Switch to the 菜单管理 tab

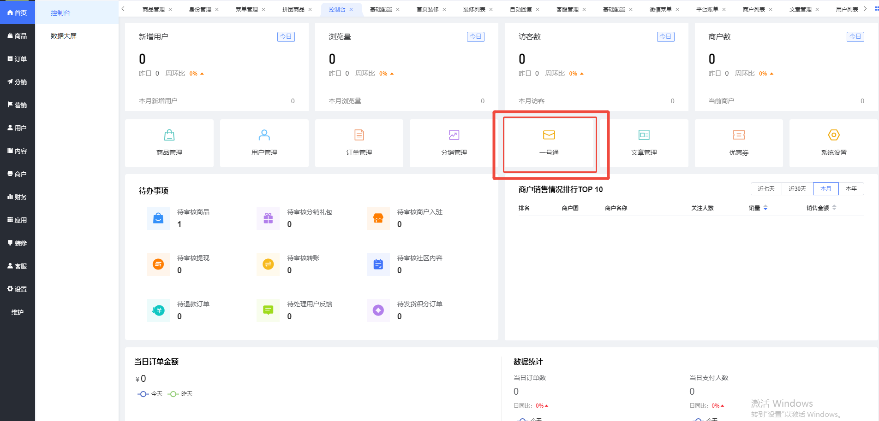[247, 10]
